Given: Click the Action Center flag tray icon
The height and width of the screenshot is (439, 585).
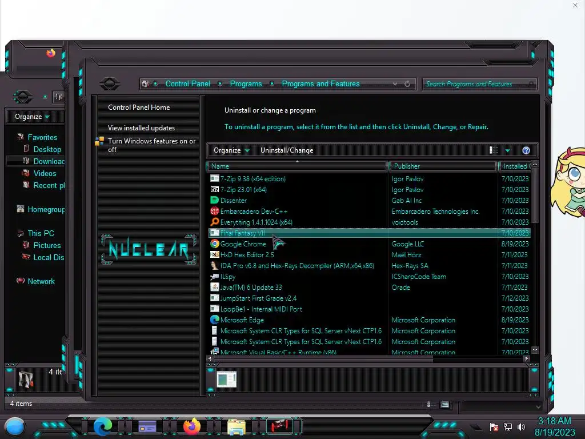Looking at the screenshot, I should point(494,426).
